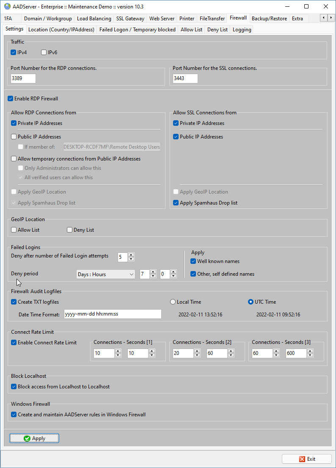Decrease Seconds [3] value of 600
Image resolution: width=336 pixels, height=468 pixels.
pos(310,356)
